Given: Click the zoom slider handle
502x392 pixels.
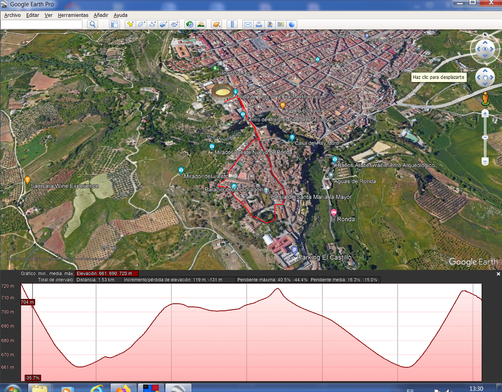Looking at the screenshot, I should [x=485, y=137].
